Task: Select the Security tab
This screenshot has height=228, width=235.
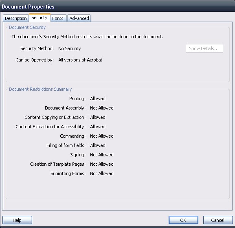Action: (40, 18)
